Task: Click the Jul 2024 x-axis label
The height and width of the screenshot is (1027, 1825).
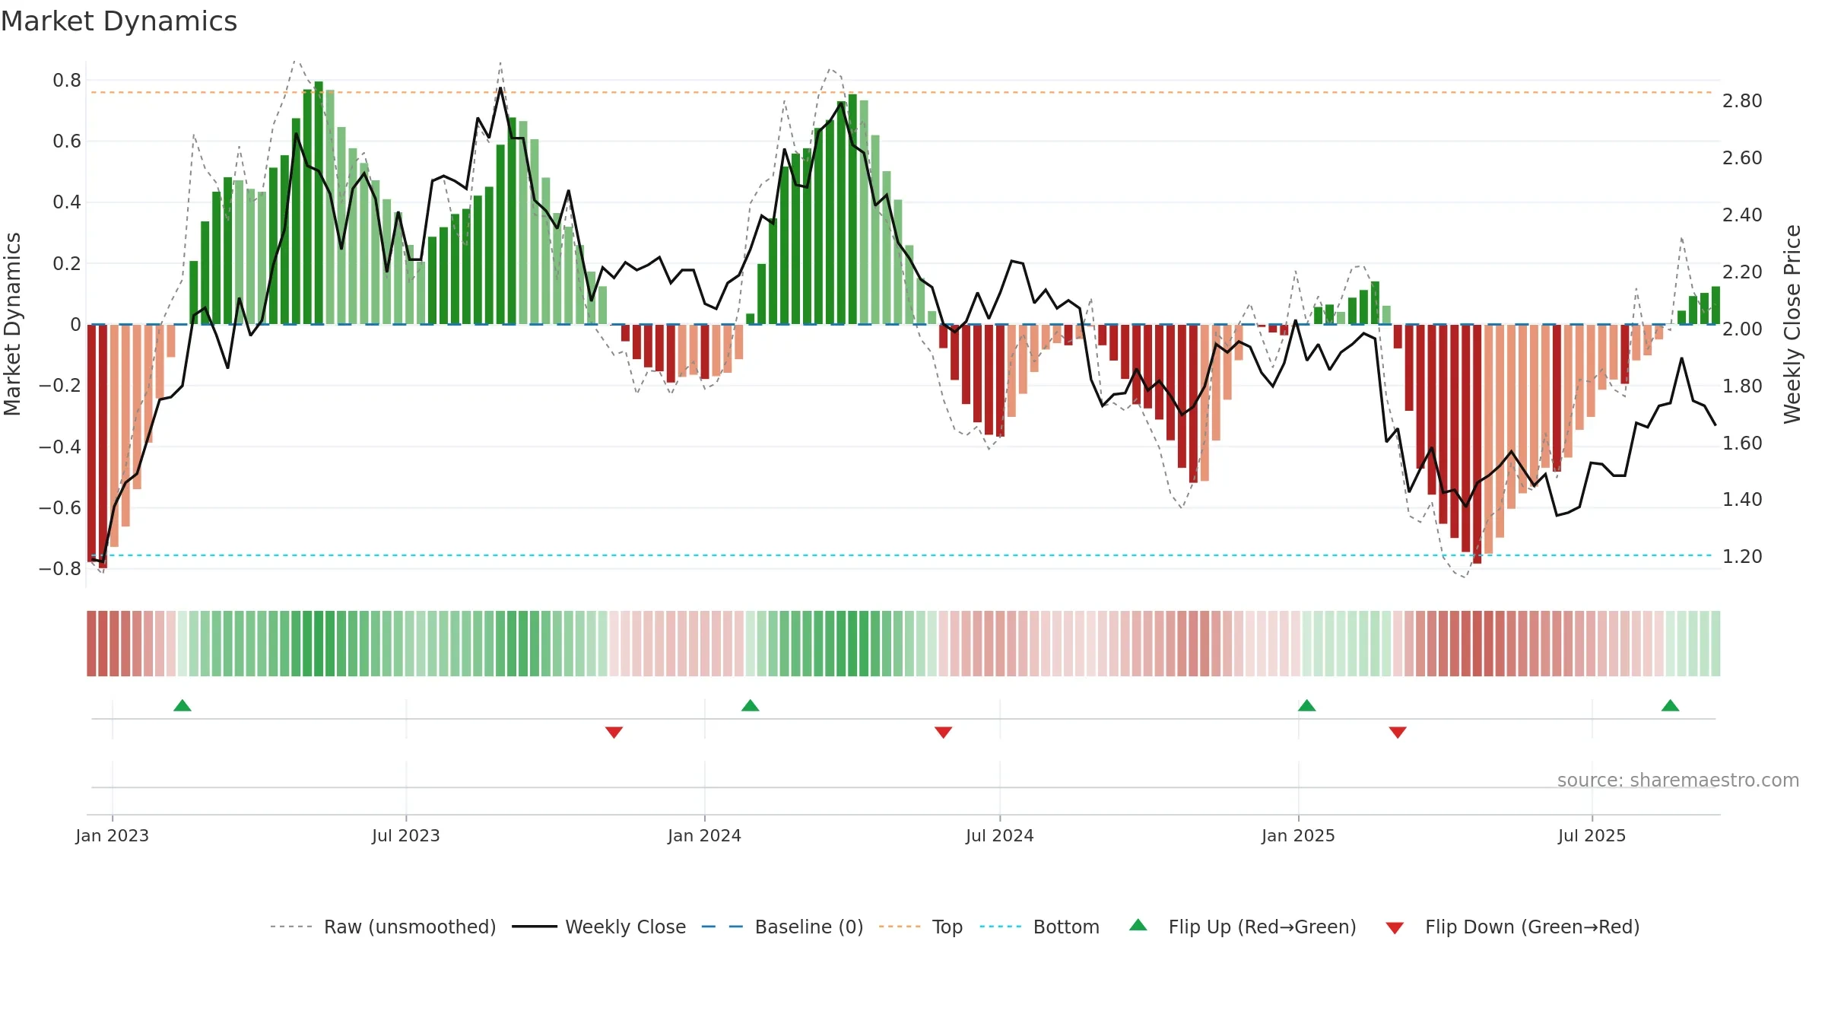Action: (x=1000, y=835)
